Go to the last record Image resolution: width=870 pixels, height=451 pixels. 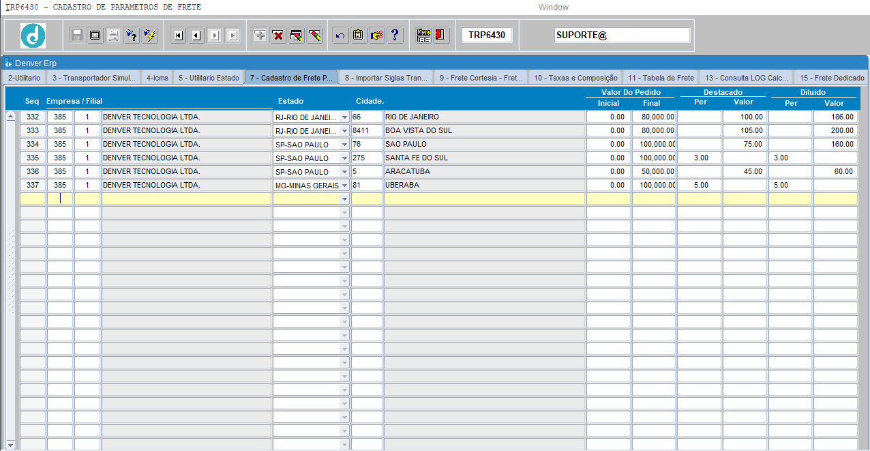coord(232,35)
